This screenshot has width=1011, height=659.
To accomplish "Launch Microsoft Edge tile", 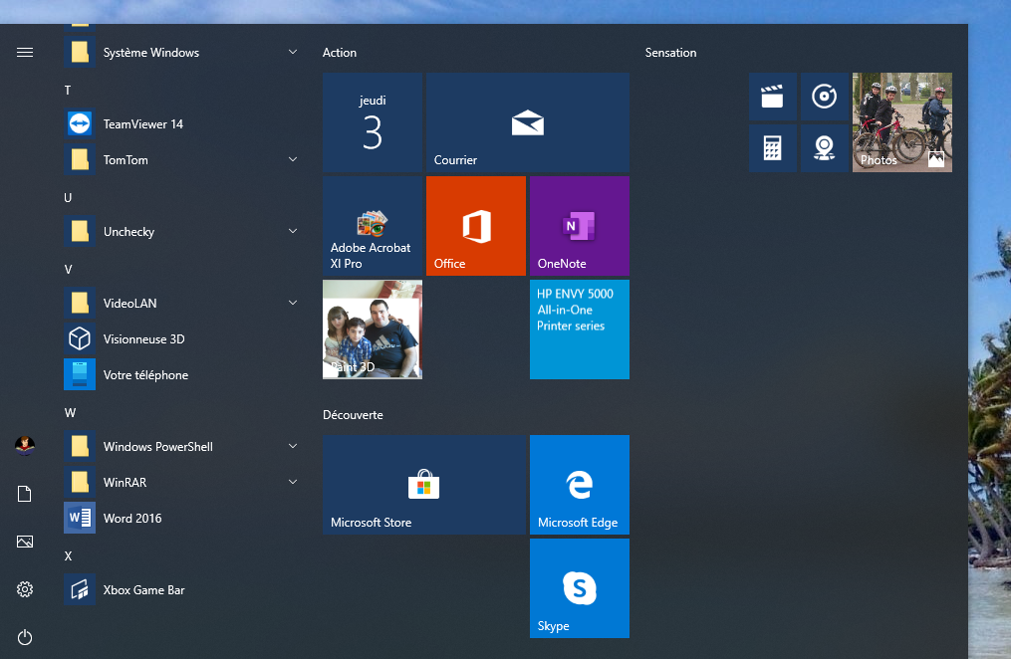I will pos(580,485).
